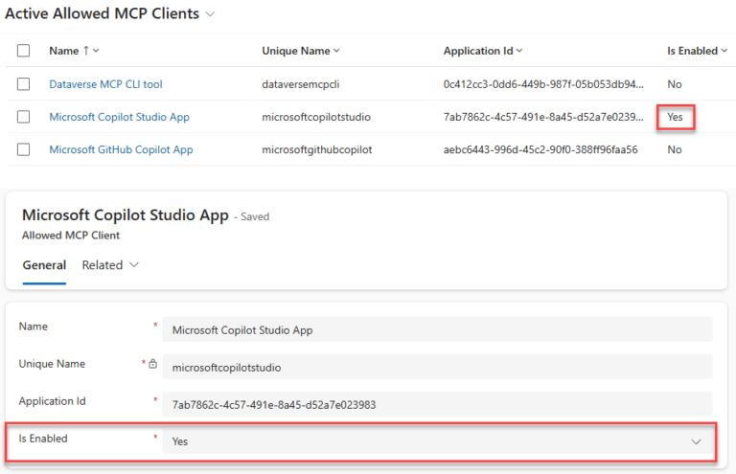This screenshot has height=474, width=736.
Task: Click the Allowed MCP Client subtitle
Action: tap(71, 236)
